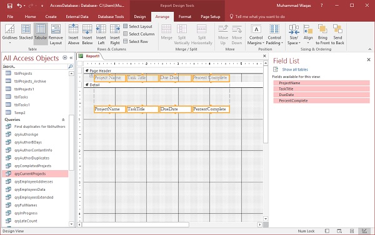Select tblProjects table

pos(23,74)
